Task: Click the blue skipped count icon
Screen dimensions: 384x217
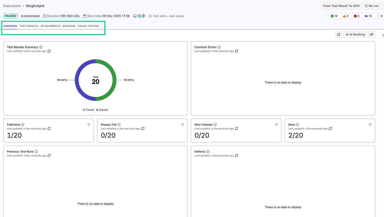Action: pos(366,16)
